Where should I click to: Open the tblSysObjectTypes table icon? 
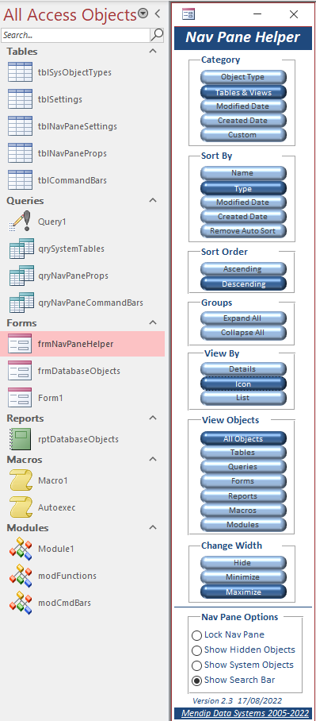pos(20,72)
